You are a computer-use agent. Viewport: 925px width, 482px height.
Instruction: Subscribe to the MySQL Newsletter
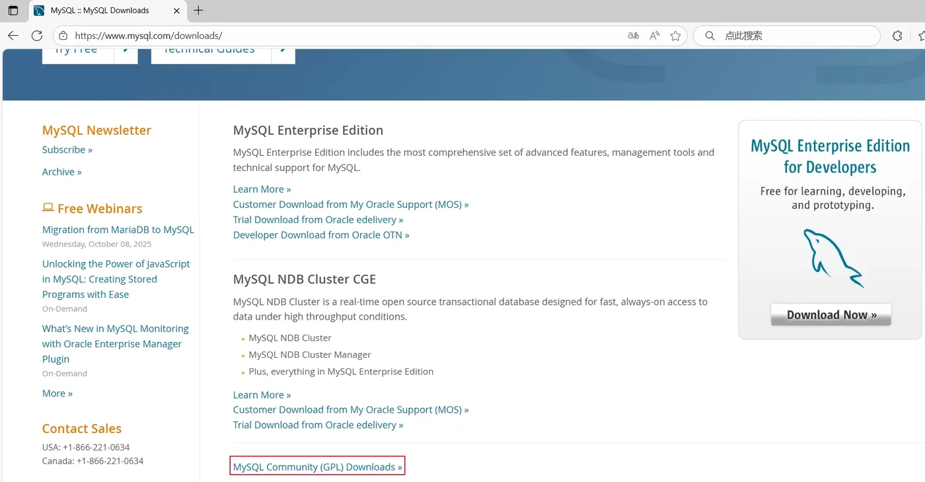67,150
